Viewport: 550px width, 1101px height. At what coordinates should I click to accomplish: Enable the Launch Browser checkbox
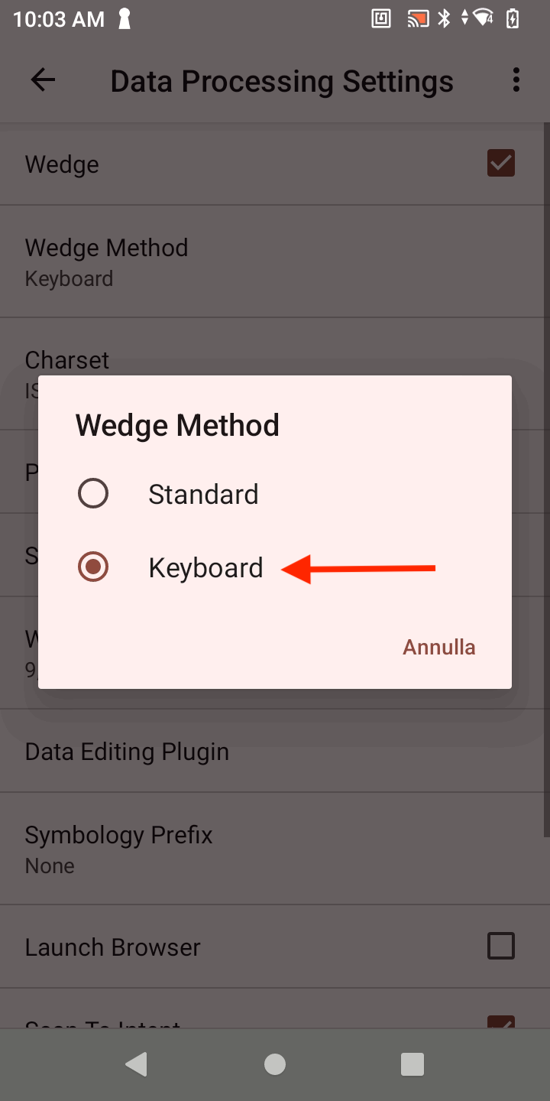tap(501, 947)
